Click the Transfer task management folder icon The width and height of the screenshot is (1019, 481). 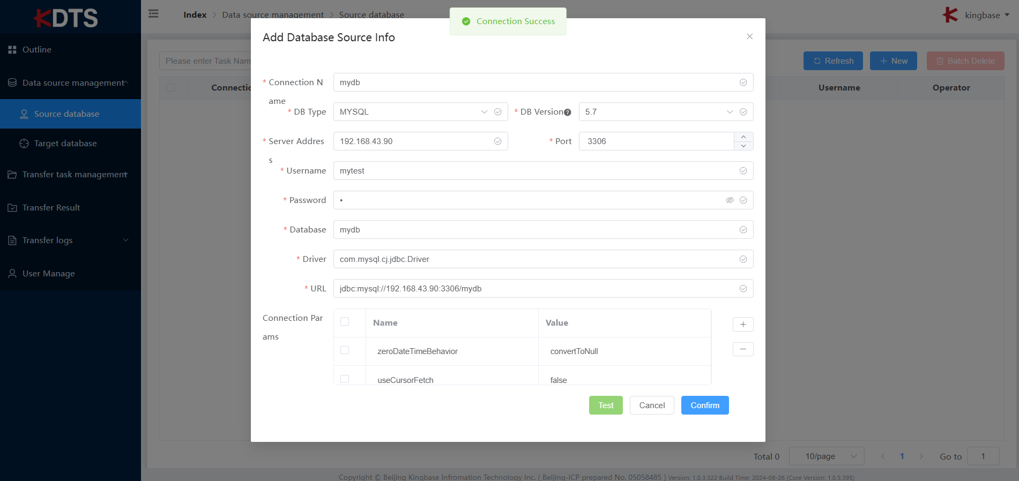(12, 175)
